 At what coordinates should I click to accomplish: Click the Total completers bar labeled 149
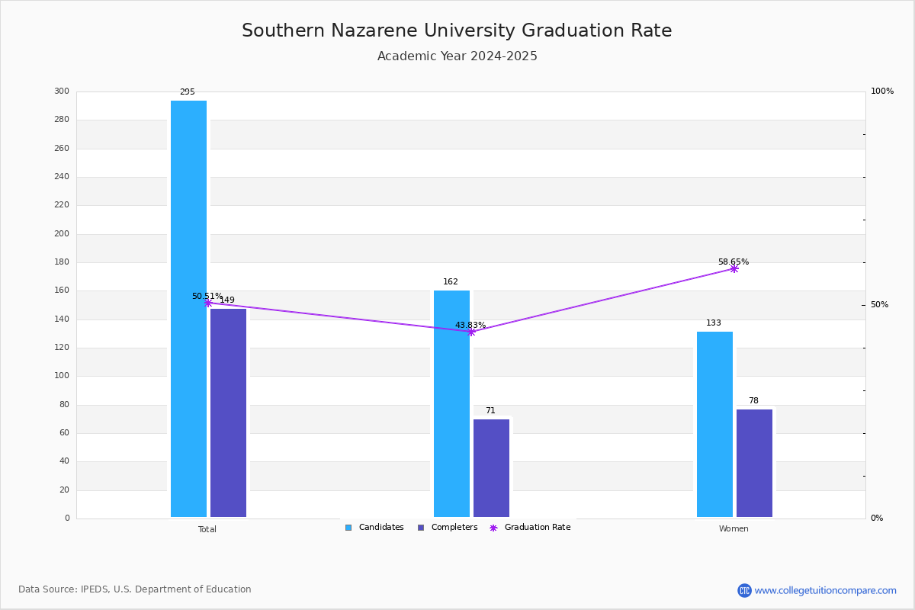228,413
